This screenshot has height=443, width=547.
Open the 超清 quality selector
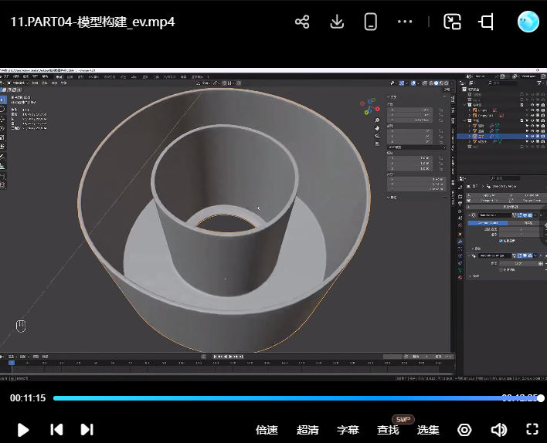point(307,430)
